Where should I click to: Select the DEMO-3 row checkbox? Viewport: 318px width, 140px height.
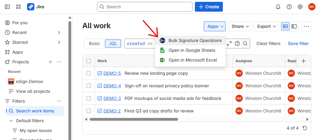tap(89, 98)
